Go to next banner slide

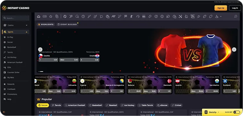coord(234,49)
